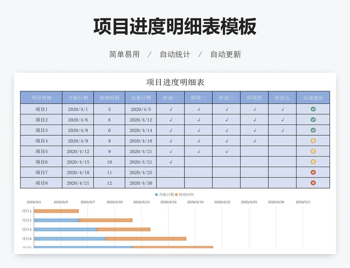Click end date cell 2020/4/25

pos(141,173)
